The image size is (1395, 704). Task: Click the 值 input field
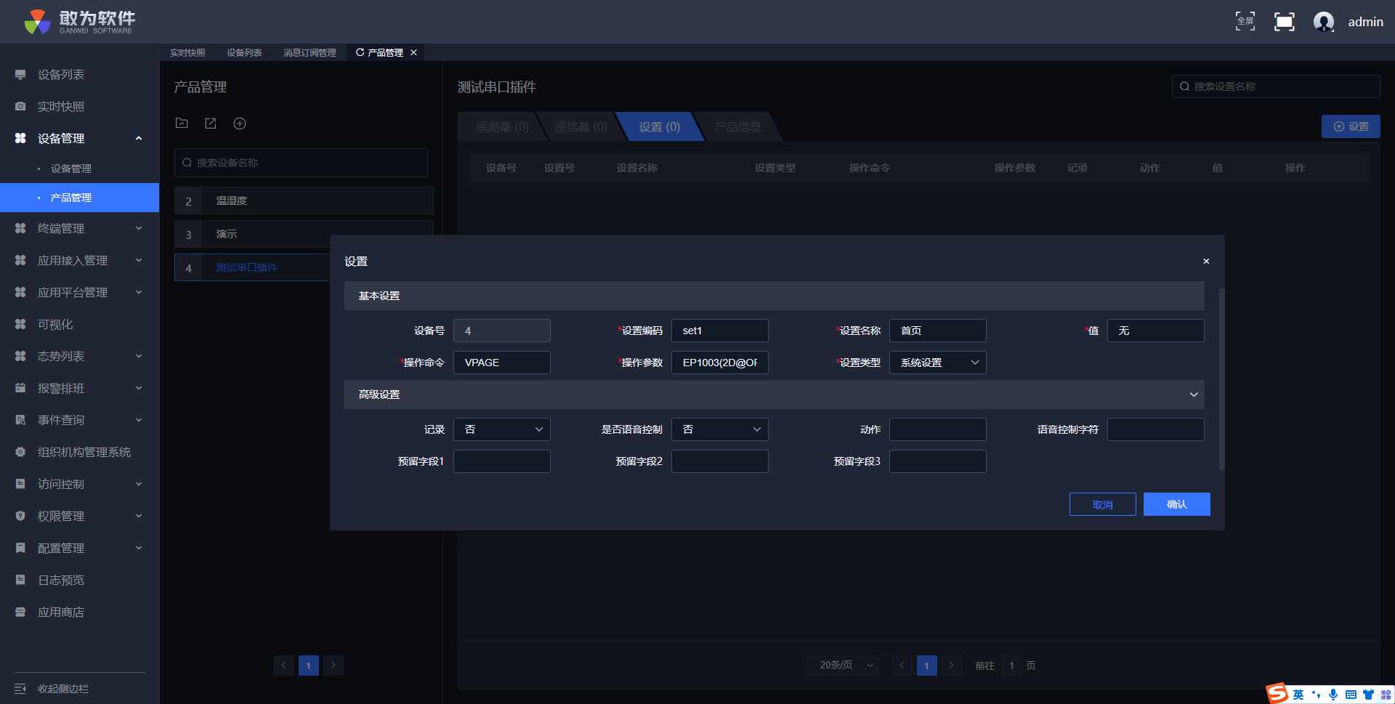click(x=1155, y=331)
